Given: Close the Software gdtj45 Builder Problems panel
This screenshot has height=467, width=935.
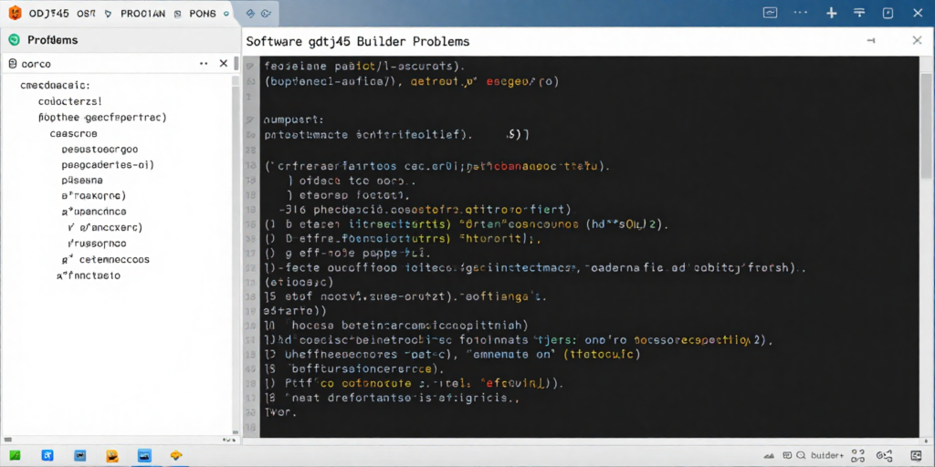Looking at the screenshot, I should pyautogui.click(x=917, y=40).
